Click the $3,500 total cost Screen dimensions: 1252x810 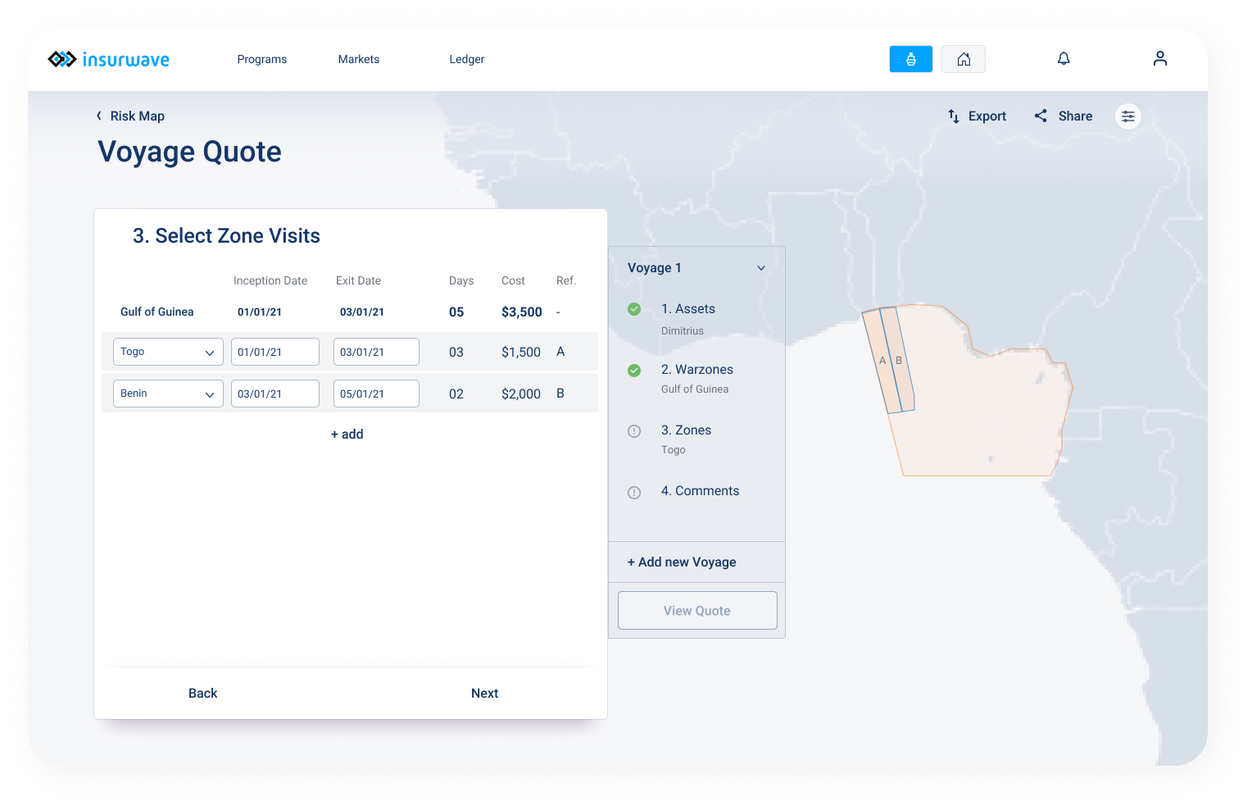(x=522, y=312)
